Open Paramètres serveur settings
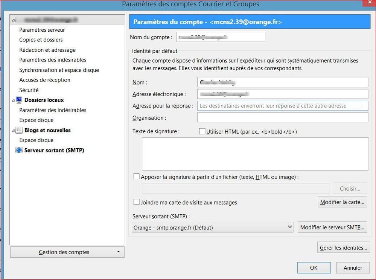The image size is (376, 280). click(x=42, y=29)
